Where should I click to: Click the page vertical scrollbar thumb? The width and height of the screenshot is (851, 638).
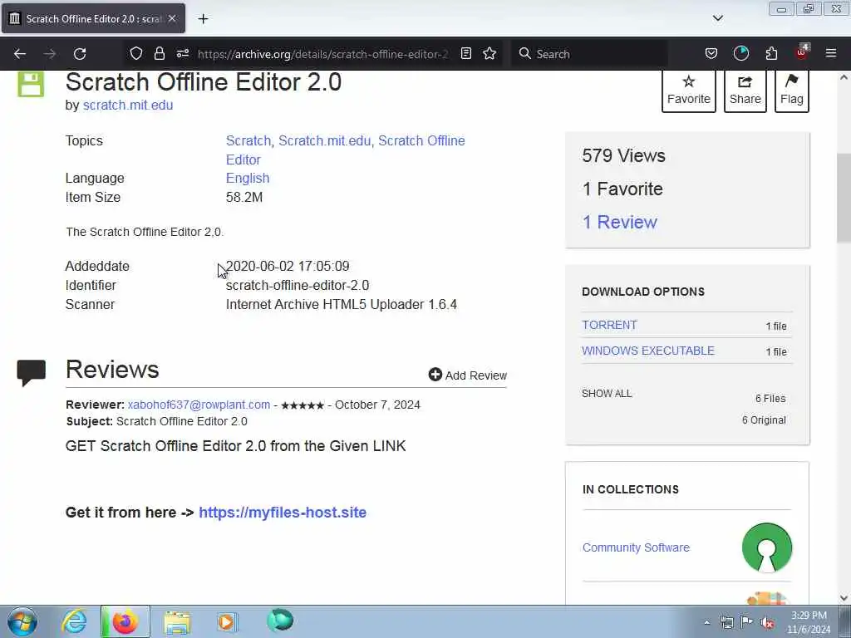pyautogui.click(x=844, y=198)
